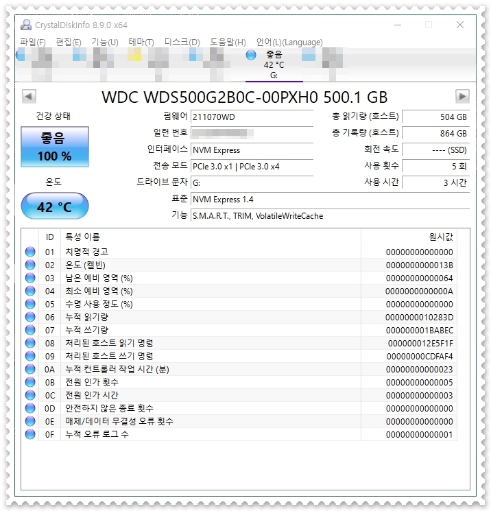
Task: Open the 디스크(D) menu
Action: click(182, 42)
